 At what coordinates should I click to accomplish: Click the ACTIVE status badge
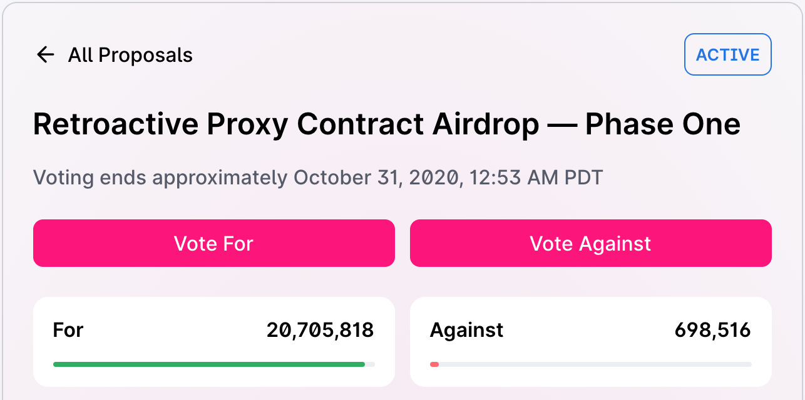tap(727, 55)
